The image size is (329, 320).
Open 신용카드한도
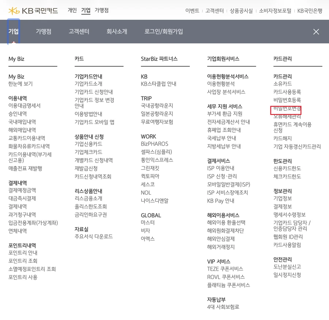click(287, 168)
